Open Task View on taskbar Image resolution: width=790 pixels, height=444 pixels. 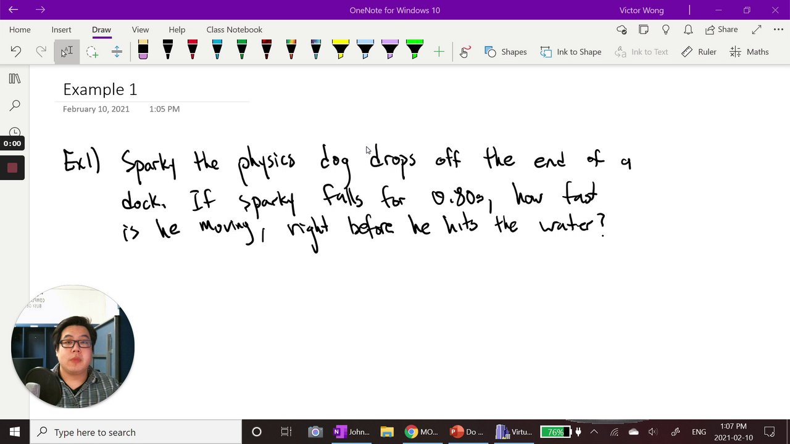tap(286, 432)
